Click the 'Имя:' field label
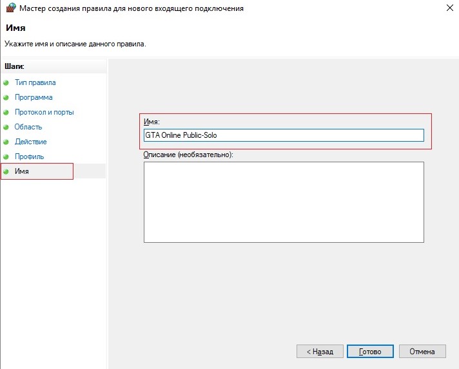 pyautogui.click(x=151, y=122)
